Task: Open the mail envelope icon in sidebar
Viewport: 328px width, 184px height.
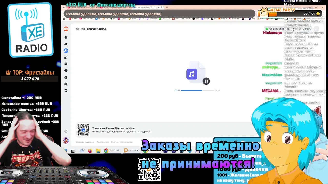Action: [x=66, y=44]
